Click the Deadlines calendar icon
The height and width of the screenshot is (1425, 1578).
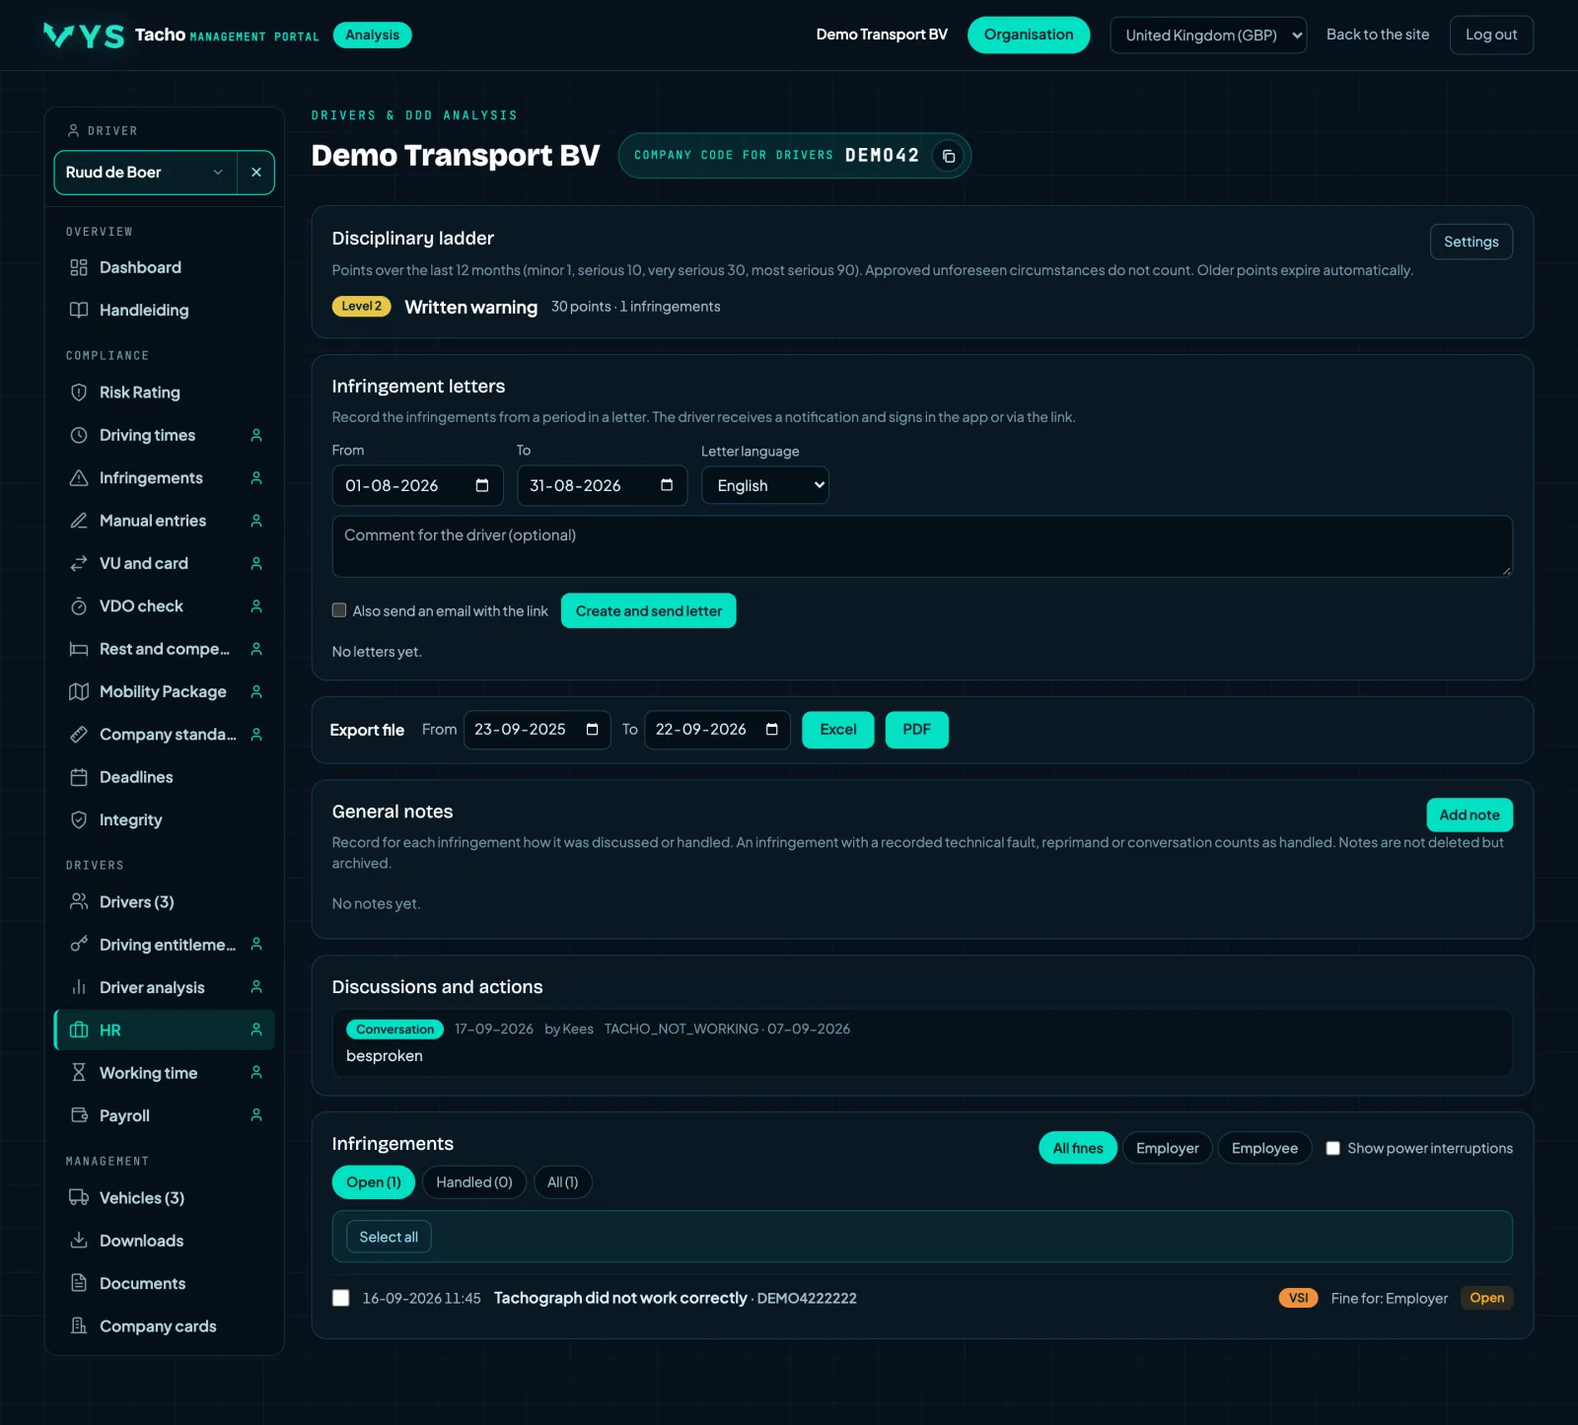(79, 777)
